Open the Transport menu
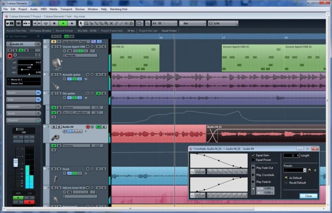This screenshot has height=213, width=332. pyautogui.click(x=66, y=9)
